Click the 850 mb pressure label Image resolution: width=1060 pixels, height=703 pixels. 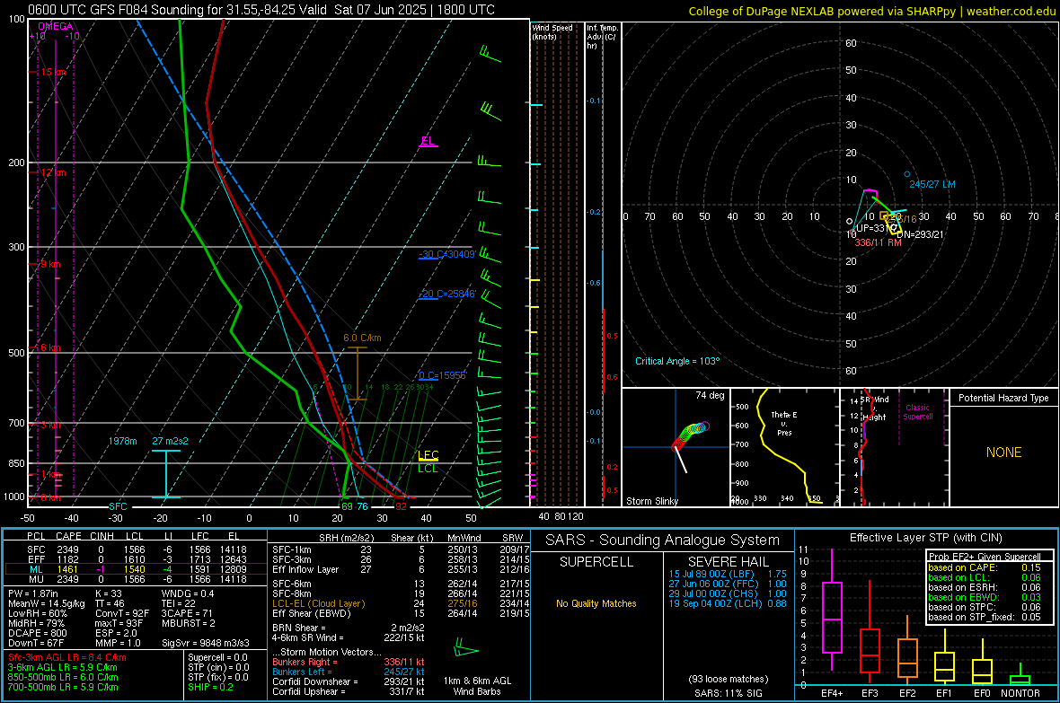pos(16,463)
